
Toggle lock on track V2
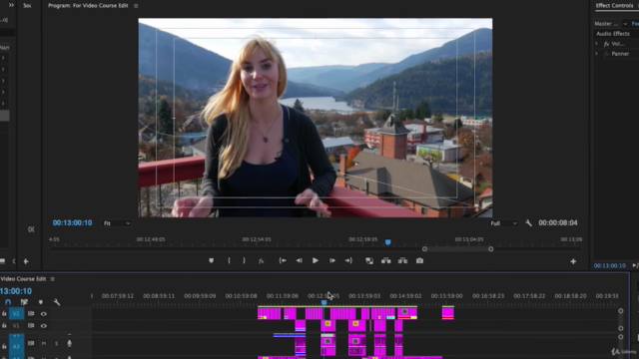coord(4,314)
